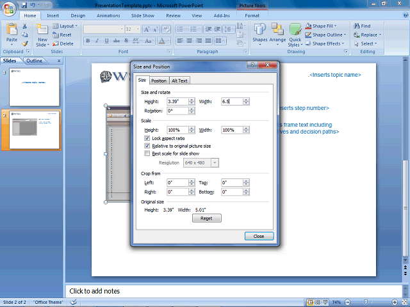This screenshot has width=410, height=307.
Task: Clear all formatting icon
Action: coord(166,29)
